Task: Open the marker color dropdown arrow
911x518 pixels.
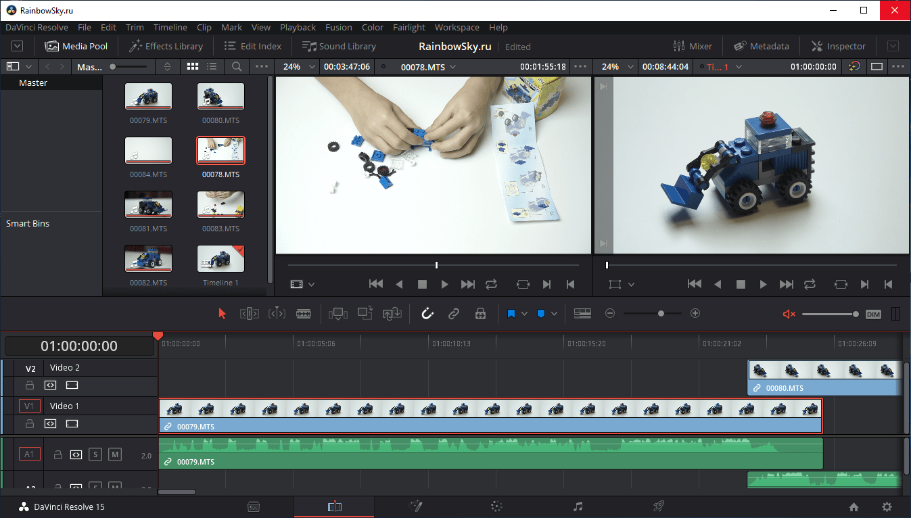Action: [555, 314]
